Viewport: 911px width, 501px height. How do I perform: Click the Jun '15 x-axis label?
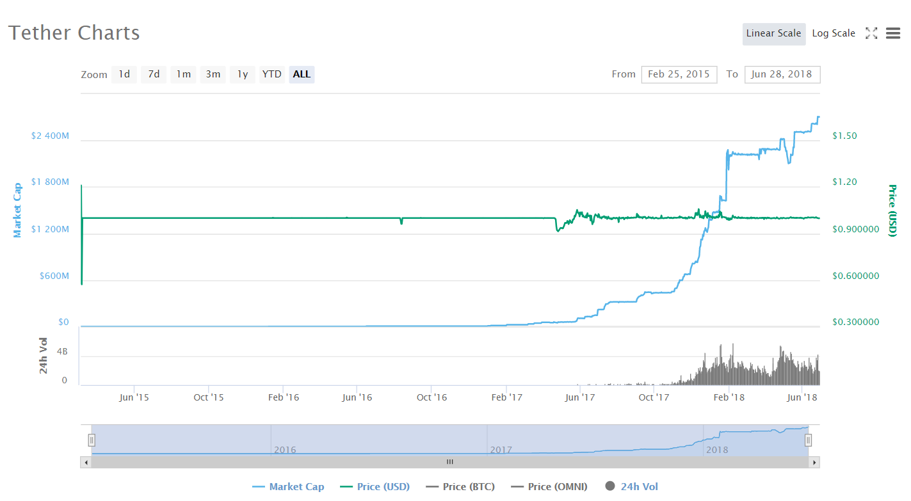[134, 397]
